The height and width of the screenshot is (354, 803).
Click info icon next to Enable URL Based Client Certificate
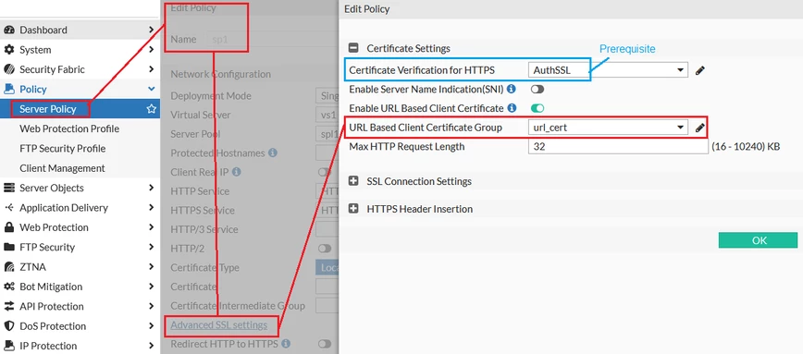(x=511, y=108)
